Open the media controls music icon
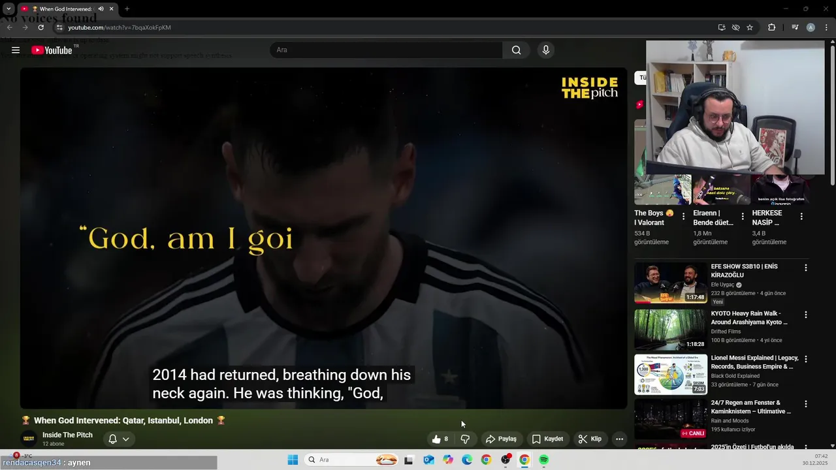Viewport: 836px width, 470px height. coord(795,27)
